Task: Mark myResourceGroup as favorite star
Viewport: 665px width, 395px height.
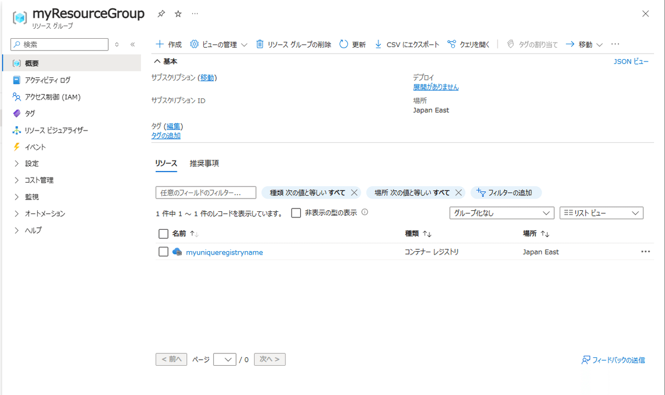Action: tap(178, 14)
